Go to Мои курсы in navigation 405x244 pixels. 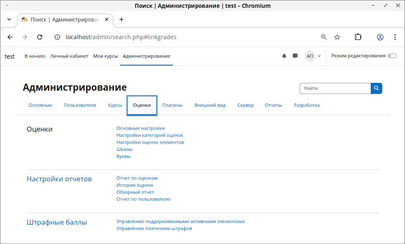pos(105,56)
